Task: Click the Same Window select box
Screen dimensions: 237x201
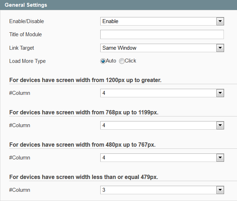Action: 162,48
